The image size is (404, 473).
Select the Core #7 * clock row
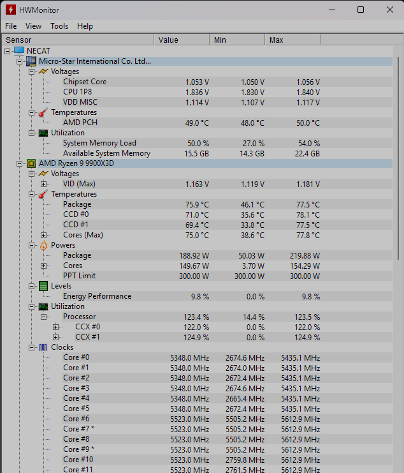[x=227, y=429]
